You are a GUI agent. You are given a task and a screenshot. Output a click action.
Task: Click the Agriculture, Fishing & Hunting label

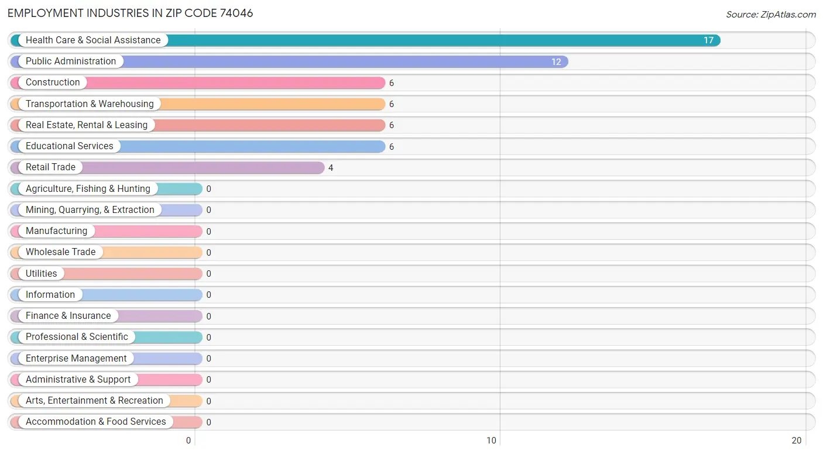pyautogui.click(x=88, y=188)
